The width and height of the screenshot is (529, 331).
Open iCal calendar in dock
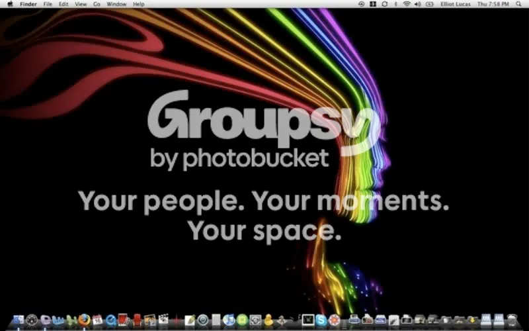point(97,320)
